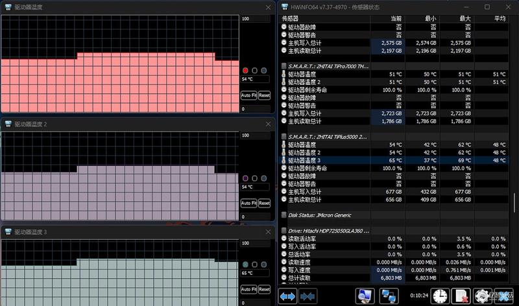Toggle the first square checkbox in 驱动器温度 graph
This screenshot has height=306, width=519.
coord(254,71)
